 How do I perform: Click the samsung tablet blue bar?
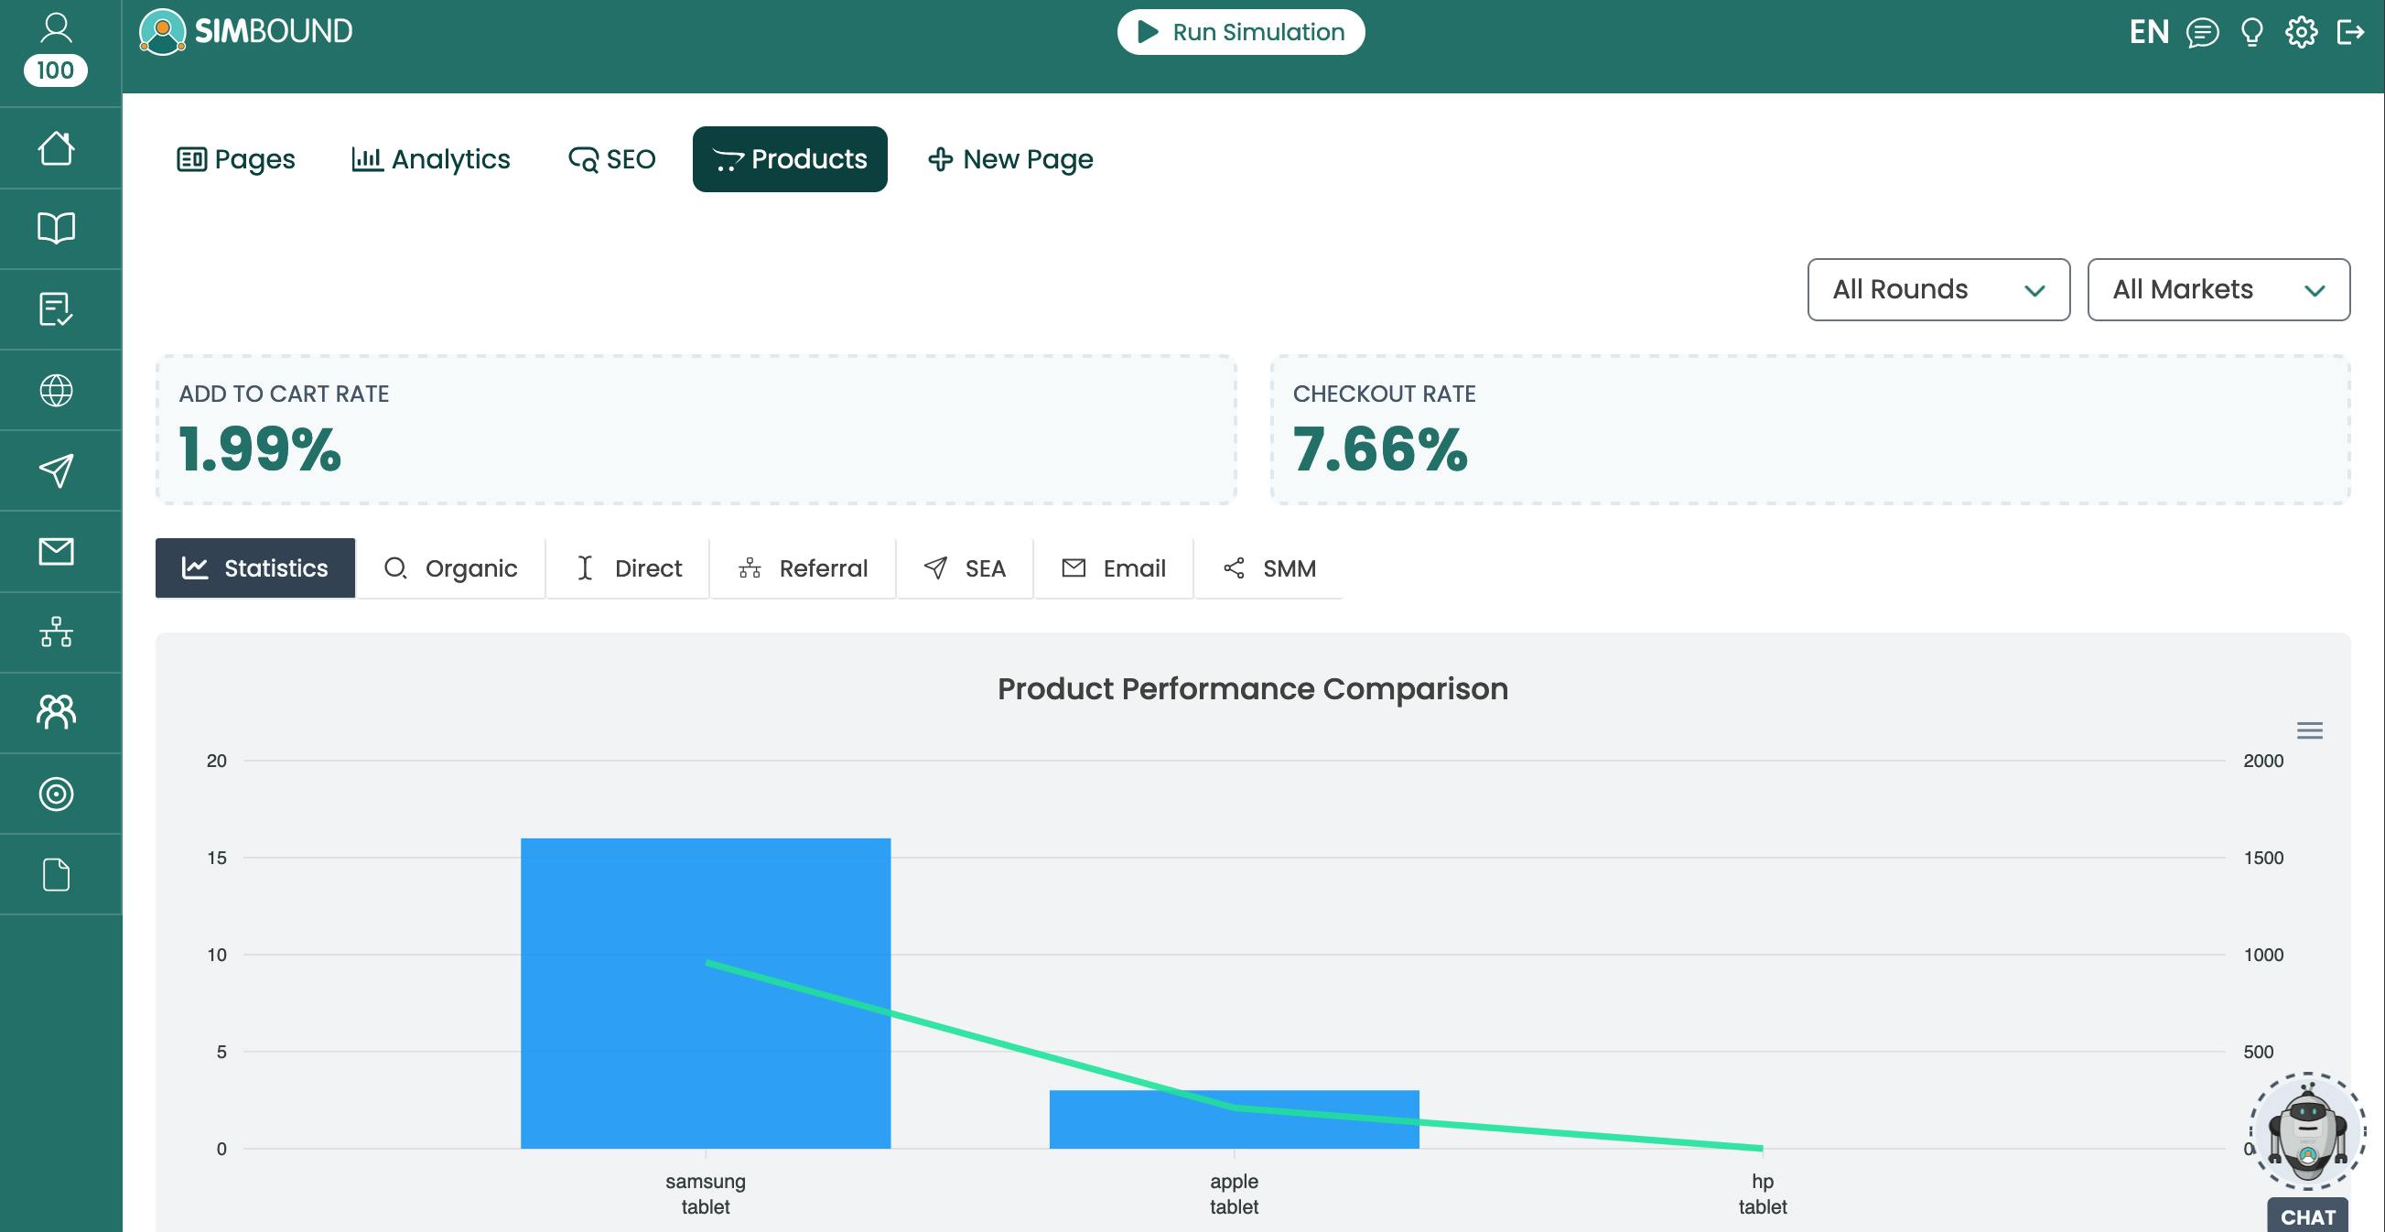pos(706,993)
